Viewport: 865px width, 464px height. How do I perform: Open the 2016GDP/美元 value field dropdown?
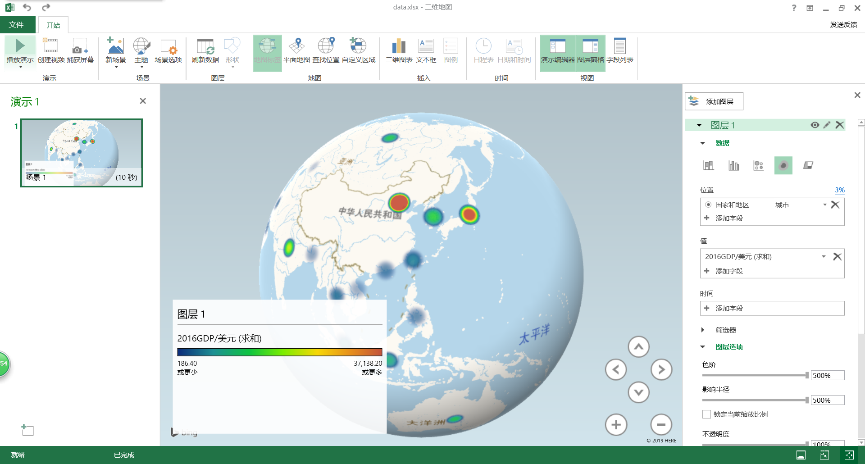(824, 256)
